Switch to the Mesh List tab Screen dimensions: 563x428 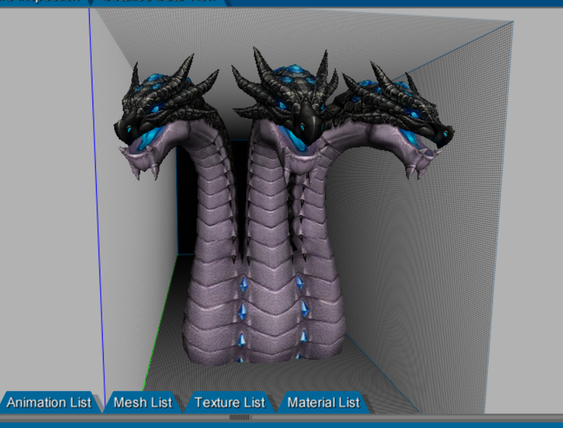pyautogui.click(x=142, y=402)
